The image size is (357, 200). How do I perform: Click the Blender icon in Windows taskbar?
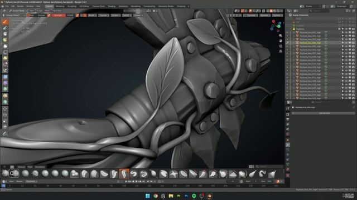point(209,196)
